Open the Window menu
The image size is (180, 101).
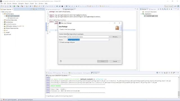(41, 3)
